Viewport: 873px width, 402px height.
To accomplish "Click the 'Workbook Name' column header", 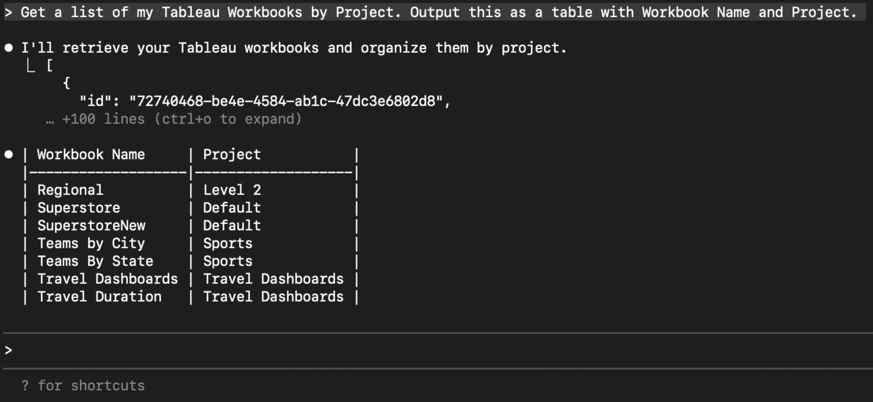I will (91, 155).
